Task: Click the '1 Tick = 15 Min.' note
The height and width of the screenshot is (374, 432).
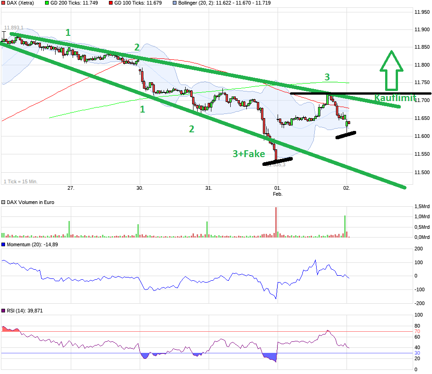Action: [x=21, y=181]
